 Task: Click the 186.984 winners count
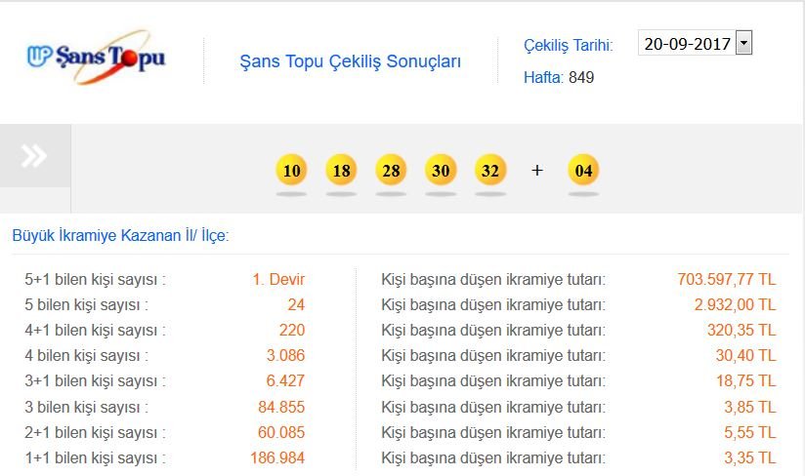click(277, 457)
